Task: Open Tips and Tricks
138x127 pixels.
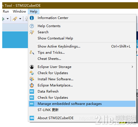Action: point(82,53)
